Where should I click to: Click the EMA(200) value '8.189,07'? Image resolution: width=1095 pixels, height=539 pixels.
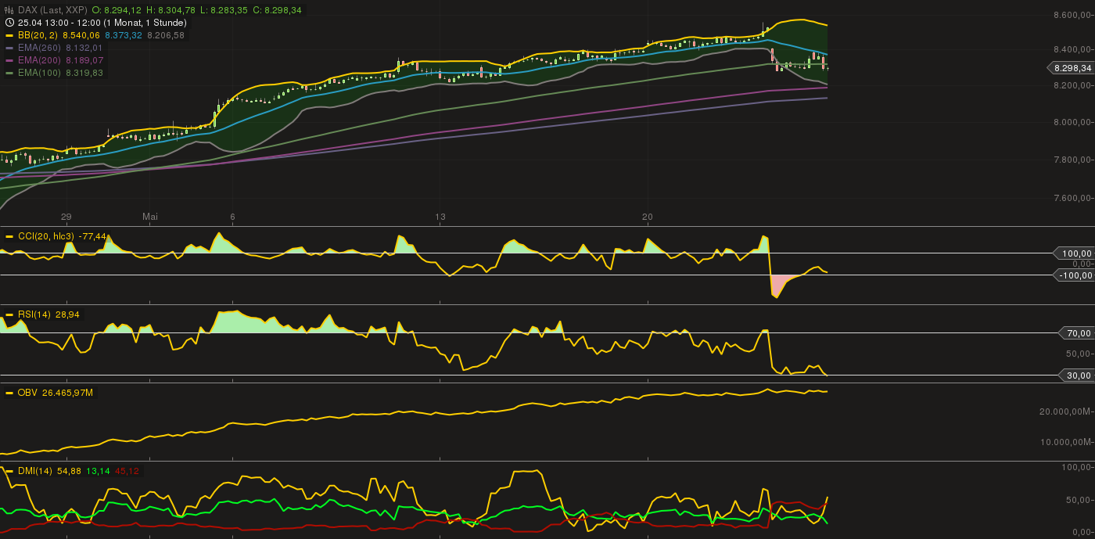(84, 60)
